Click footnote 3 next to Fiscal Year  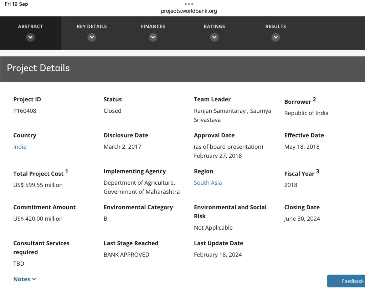(x=317, y=172)
